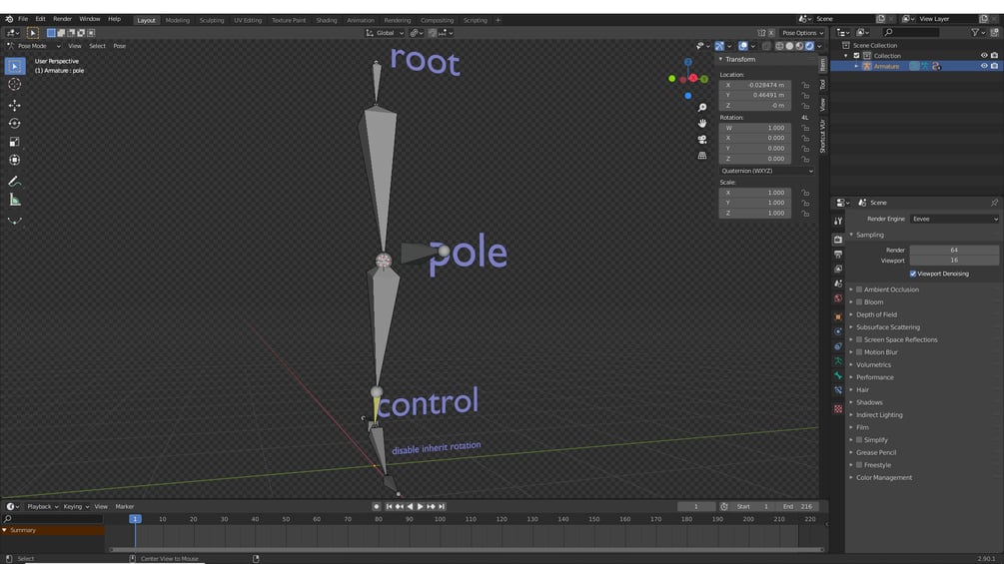Click outliner search field
The image size is (1004, 564).
(912, 32)
